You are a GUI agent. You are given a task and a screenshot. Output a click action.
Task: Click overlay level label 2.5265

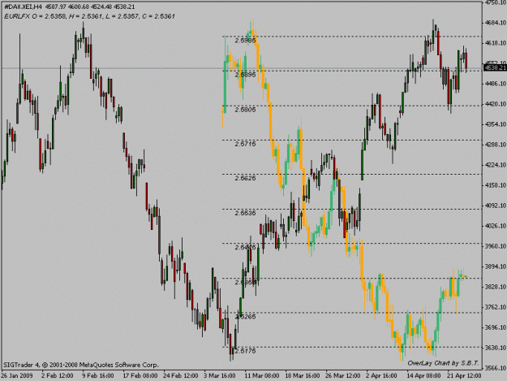(245, 317)
